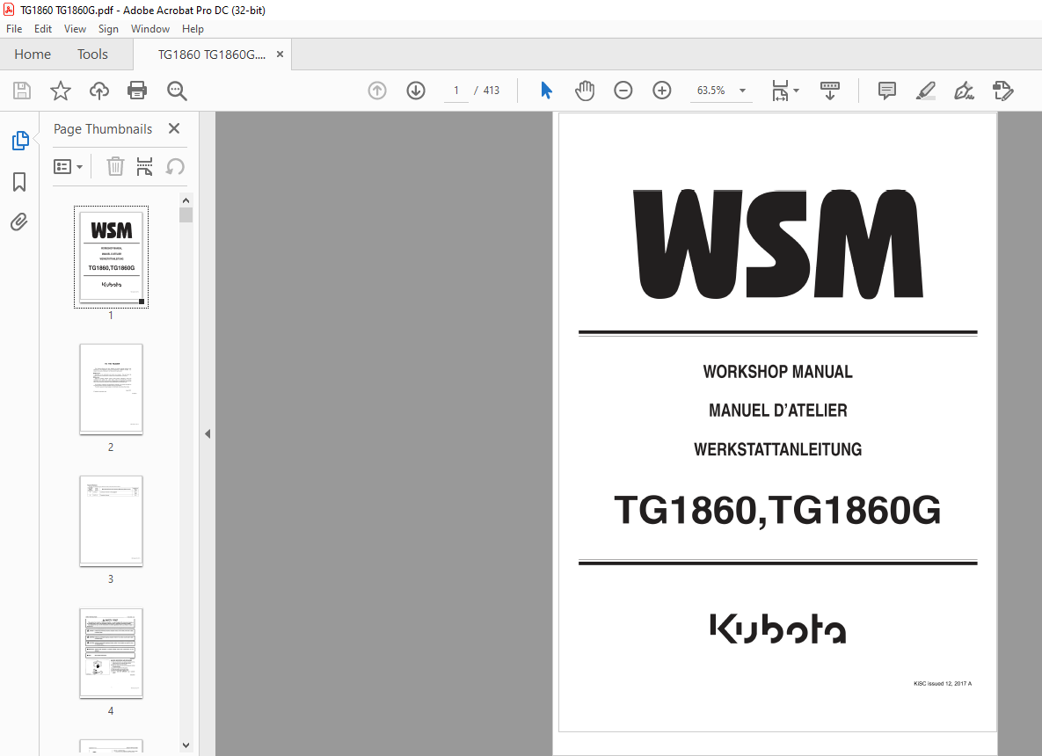Click the 63.5% zoom value field
Screen dimensions: 1042x756
(711, 91)
